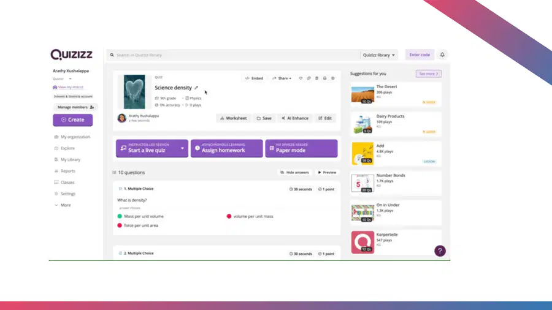Expand Start a live quiz options arrow

click(182, 148)
